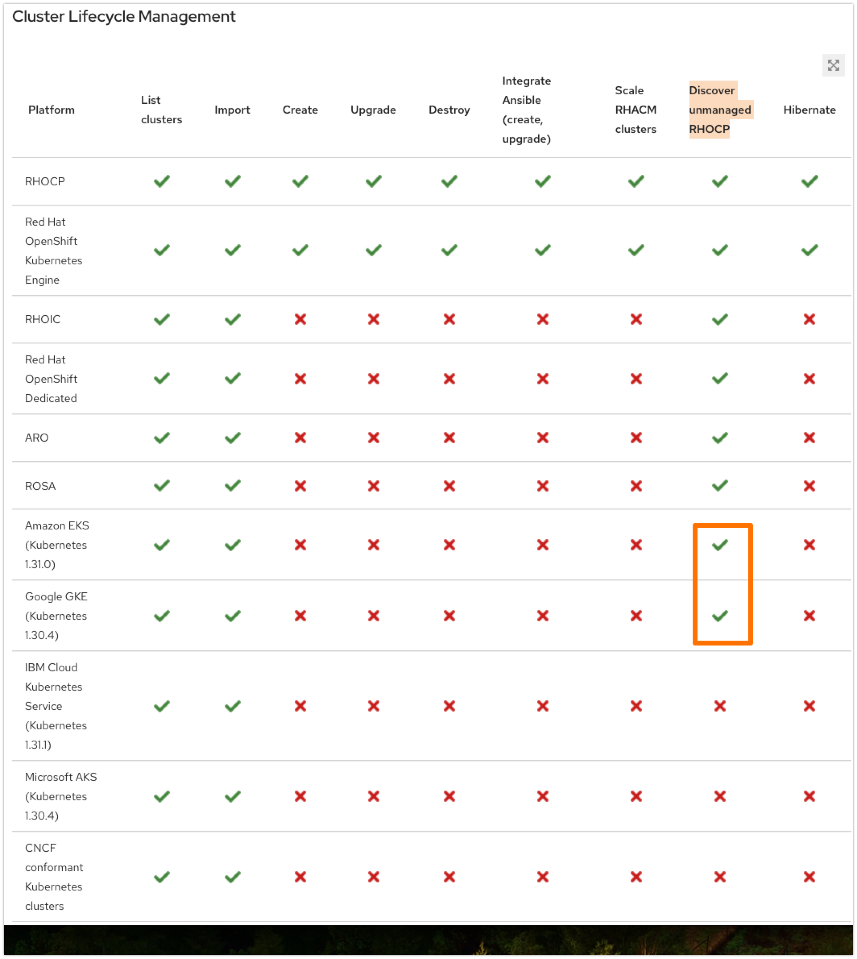
Task: Click the expand table fullscreen icon
Action: click(x=833, y=65)
